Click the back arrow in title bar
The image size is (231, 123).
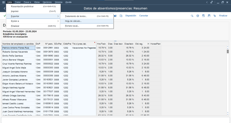(5, 9)
